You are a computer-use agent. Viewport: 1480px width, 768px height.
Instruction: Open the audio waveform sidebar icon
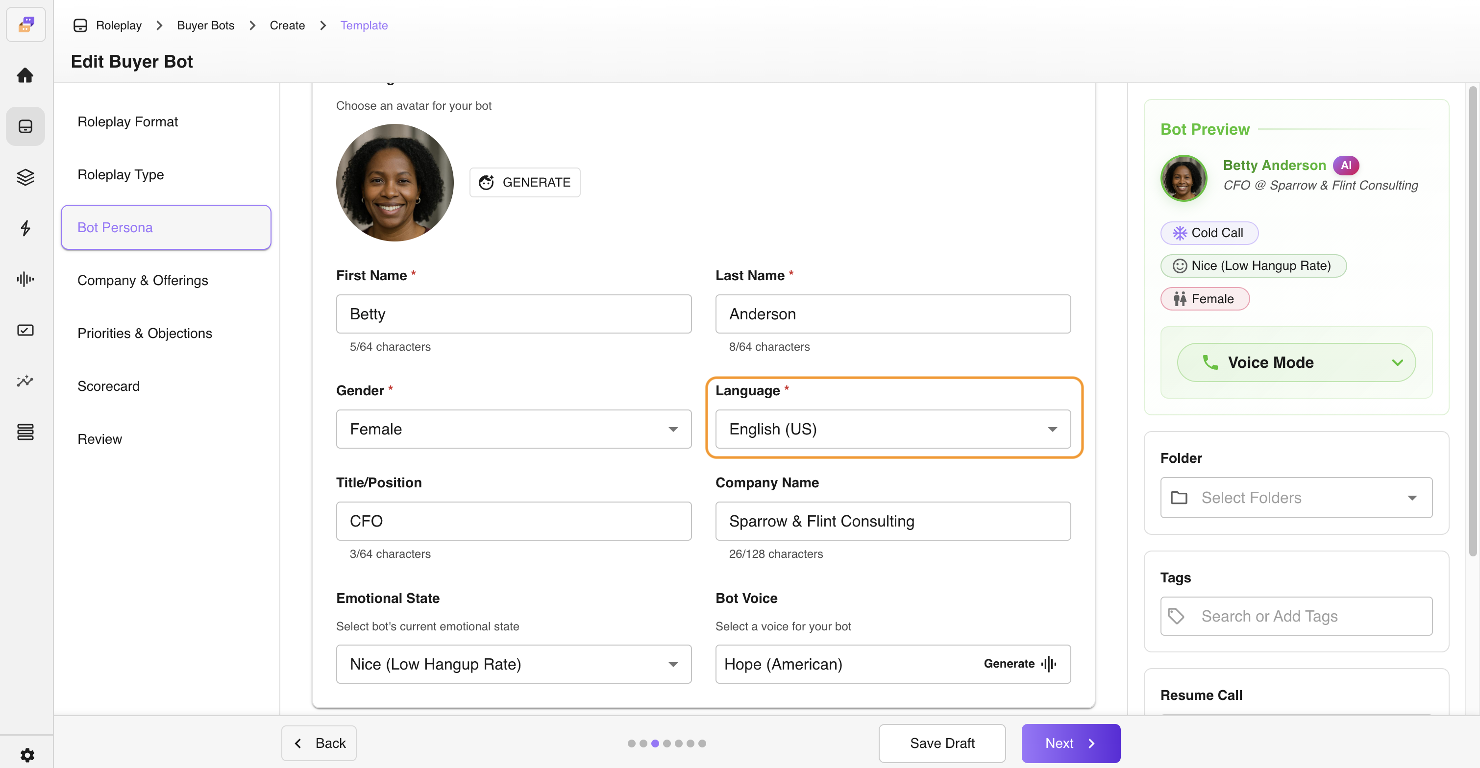[25, 279]
